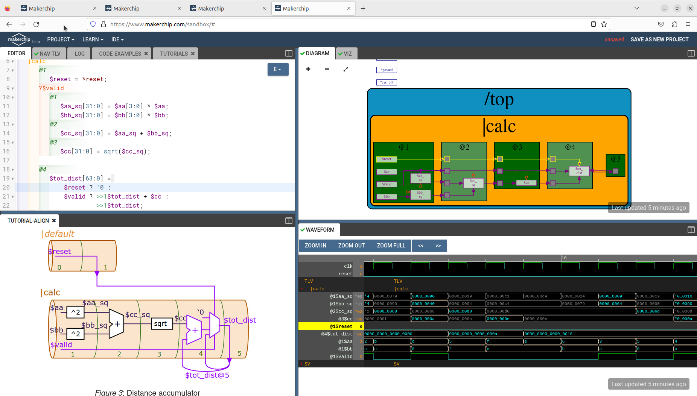Image resolution: width=697 pixels, height=396 pixels.
Task: Split the WAVEFORM panel with its layout icon
Action: (x=691, y=229)
